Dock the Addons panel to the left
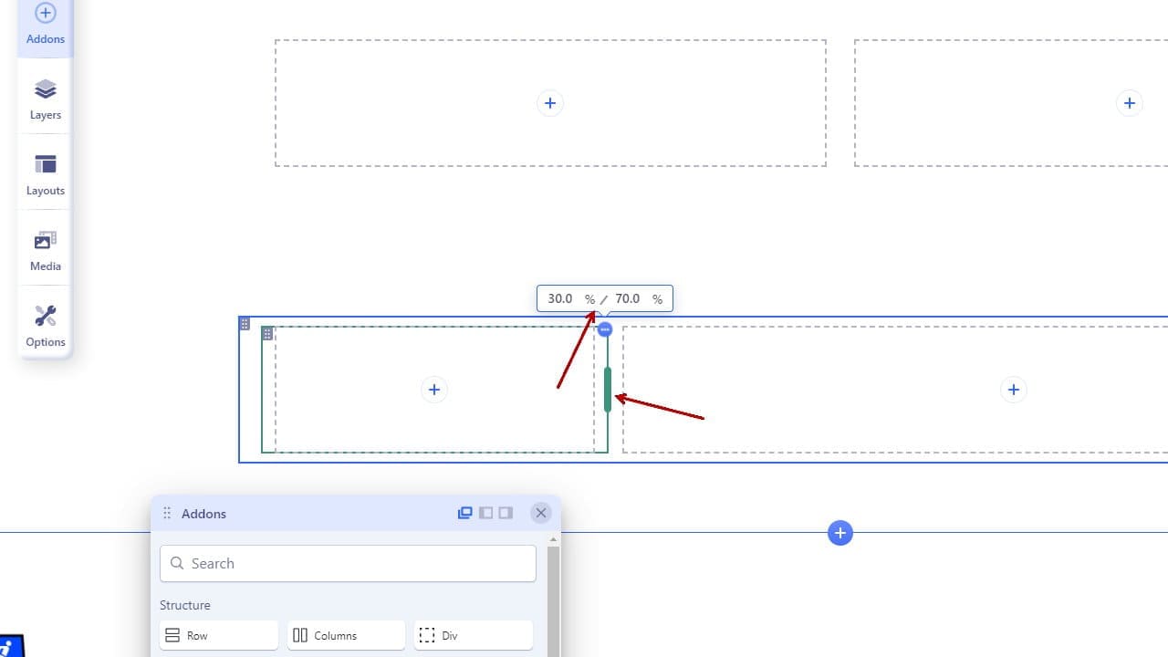The width and height of the screenshot is (1168, 657). point(485,513)
